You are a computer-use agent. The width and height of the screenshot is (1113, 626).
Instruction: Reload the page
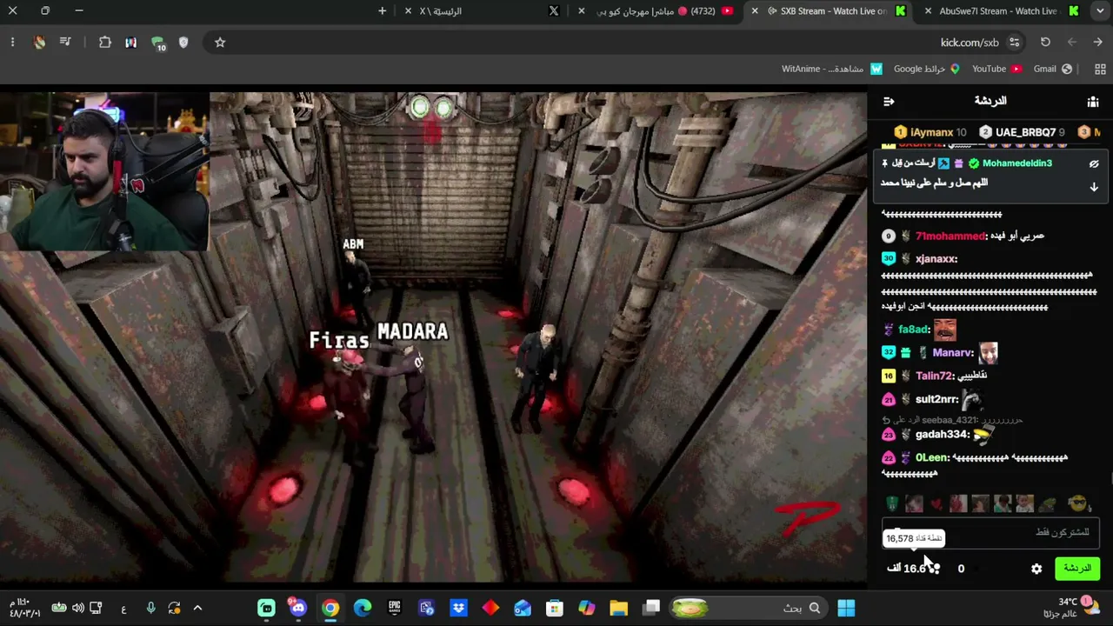point(1045,43)
